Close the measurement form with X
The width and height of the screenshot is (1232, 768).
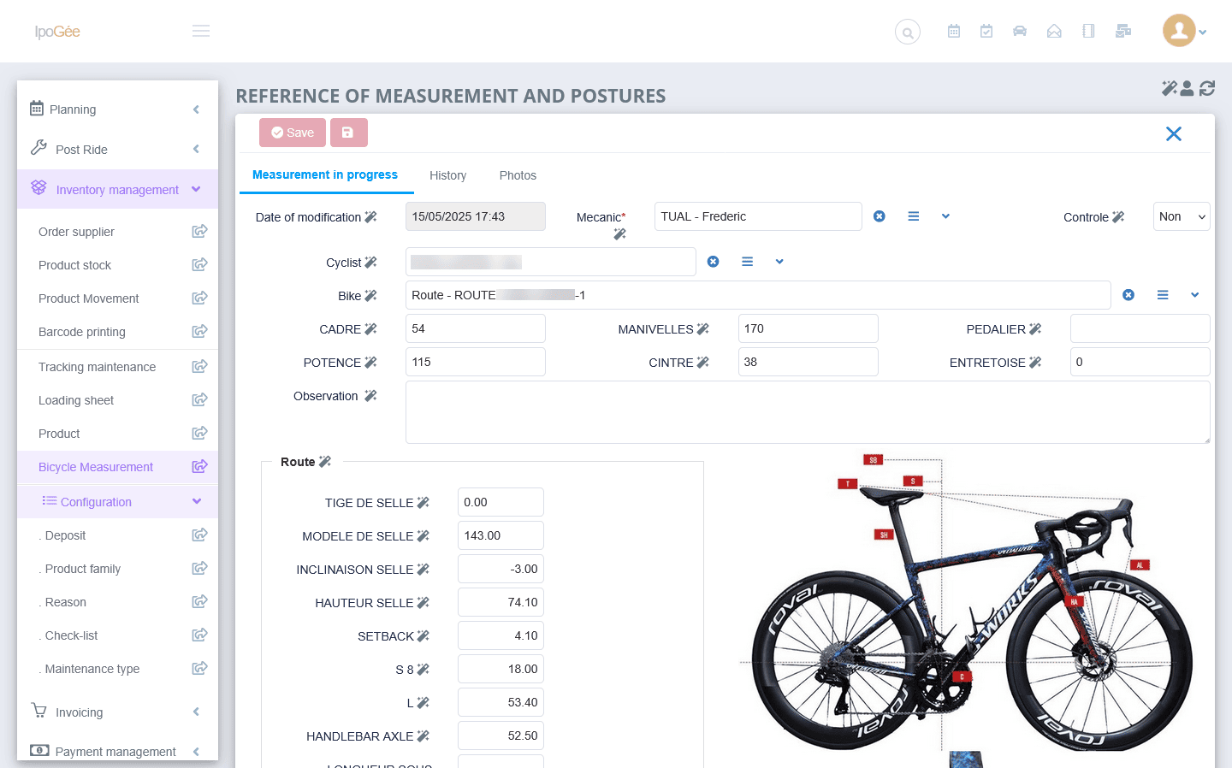pos(1174,133)
